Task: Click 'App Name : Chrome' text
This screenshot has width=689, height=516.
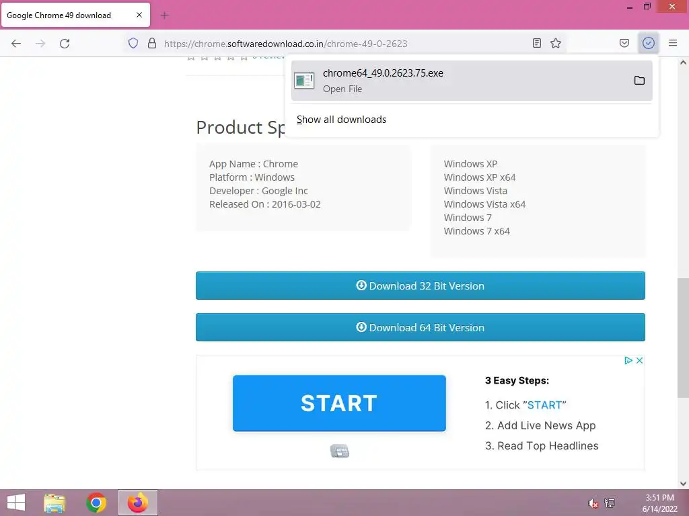Action: point(254,164)
